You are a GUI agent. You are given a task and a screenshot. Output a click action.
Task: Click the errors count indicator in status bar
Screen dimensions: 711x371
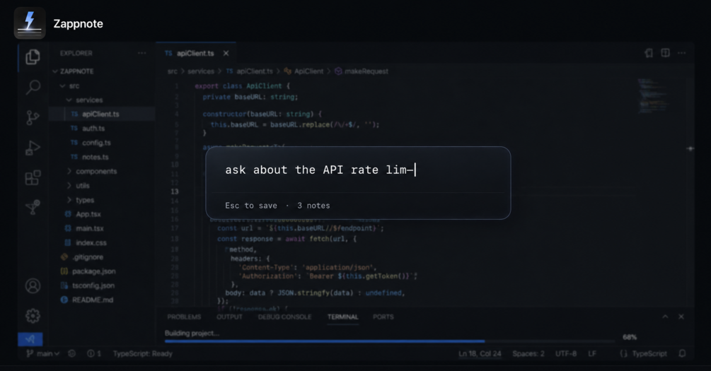pyautogui.click(x=94, y=353)
